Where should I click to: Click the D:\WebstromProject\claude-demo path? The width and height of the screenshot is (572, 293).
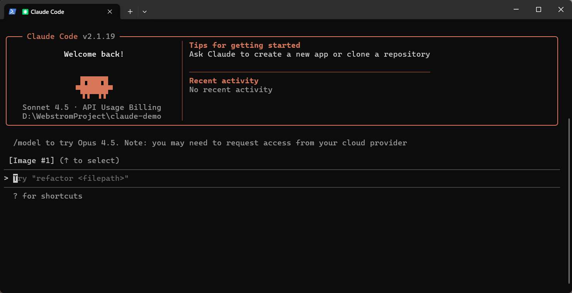(x=92, y=116)
